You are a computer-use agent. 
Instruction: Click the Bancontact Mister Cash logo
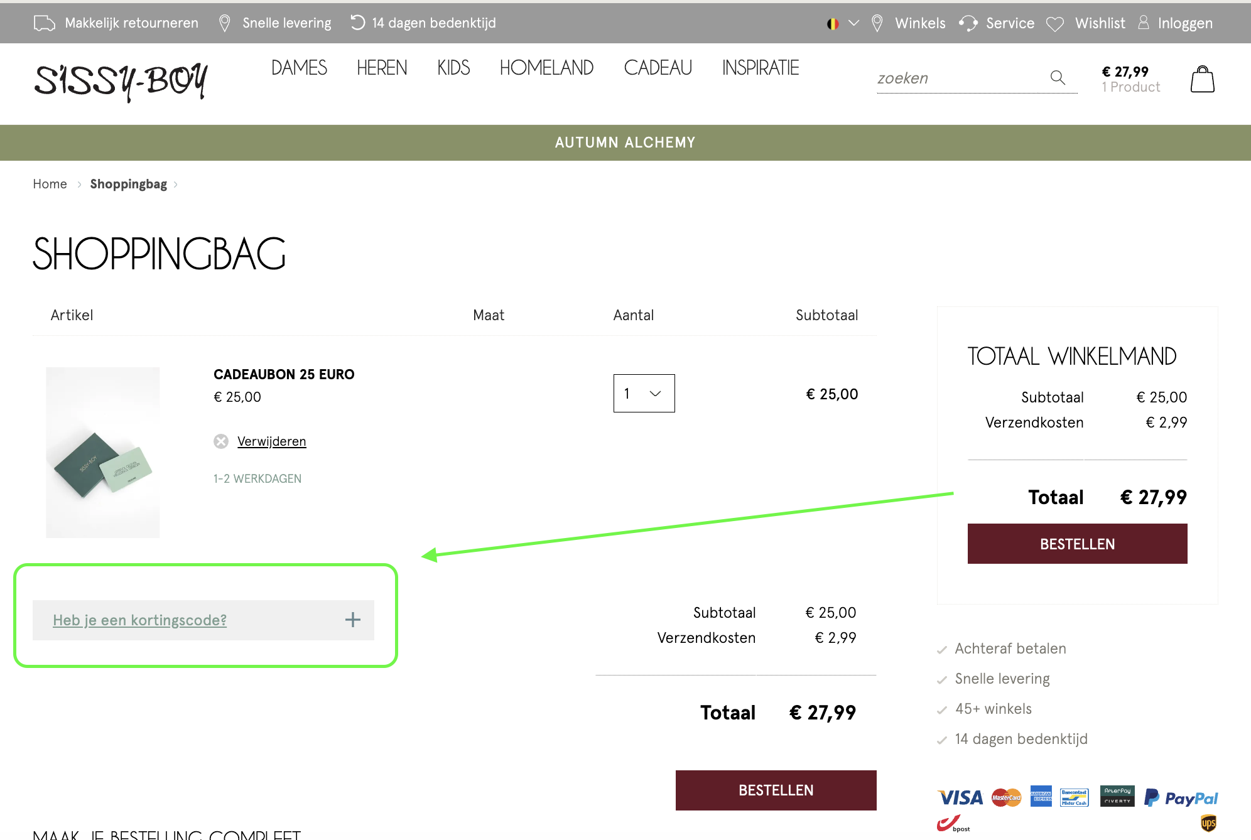(1074, 797)
